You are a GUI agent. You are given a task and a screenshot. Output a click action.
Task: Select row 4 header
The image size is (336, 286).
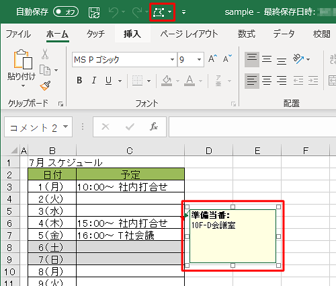click(9, 199)
